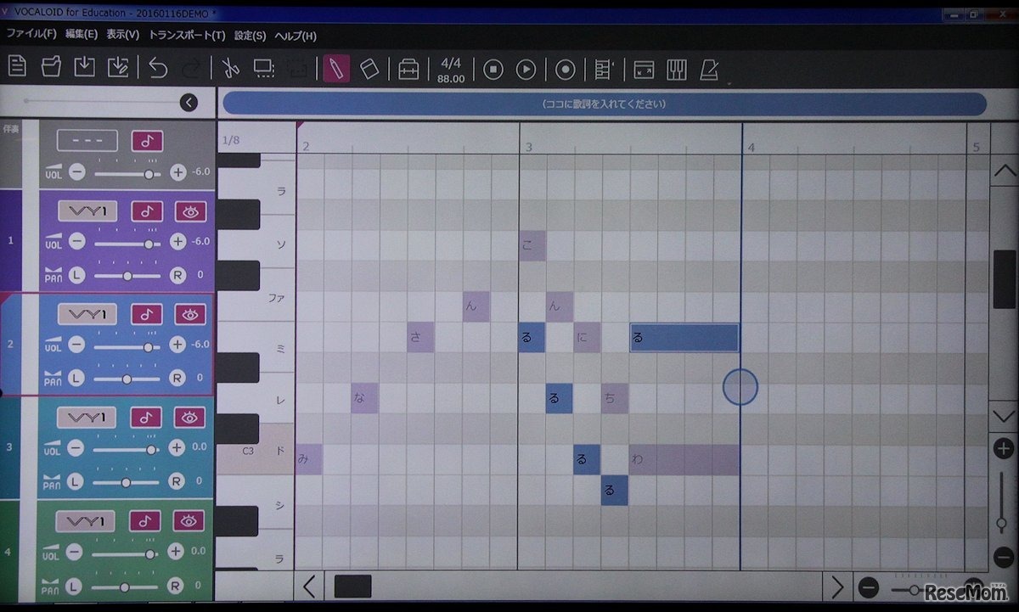Click the lyrics entry bar
The height and width of the screenshot is (612, 1019).
click(x=604, y=104)
